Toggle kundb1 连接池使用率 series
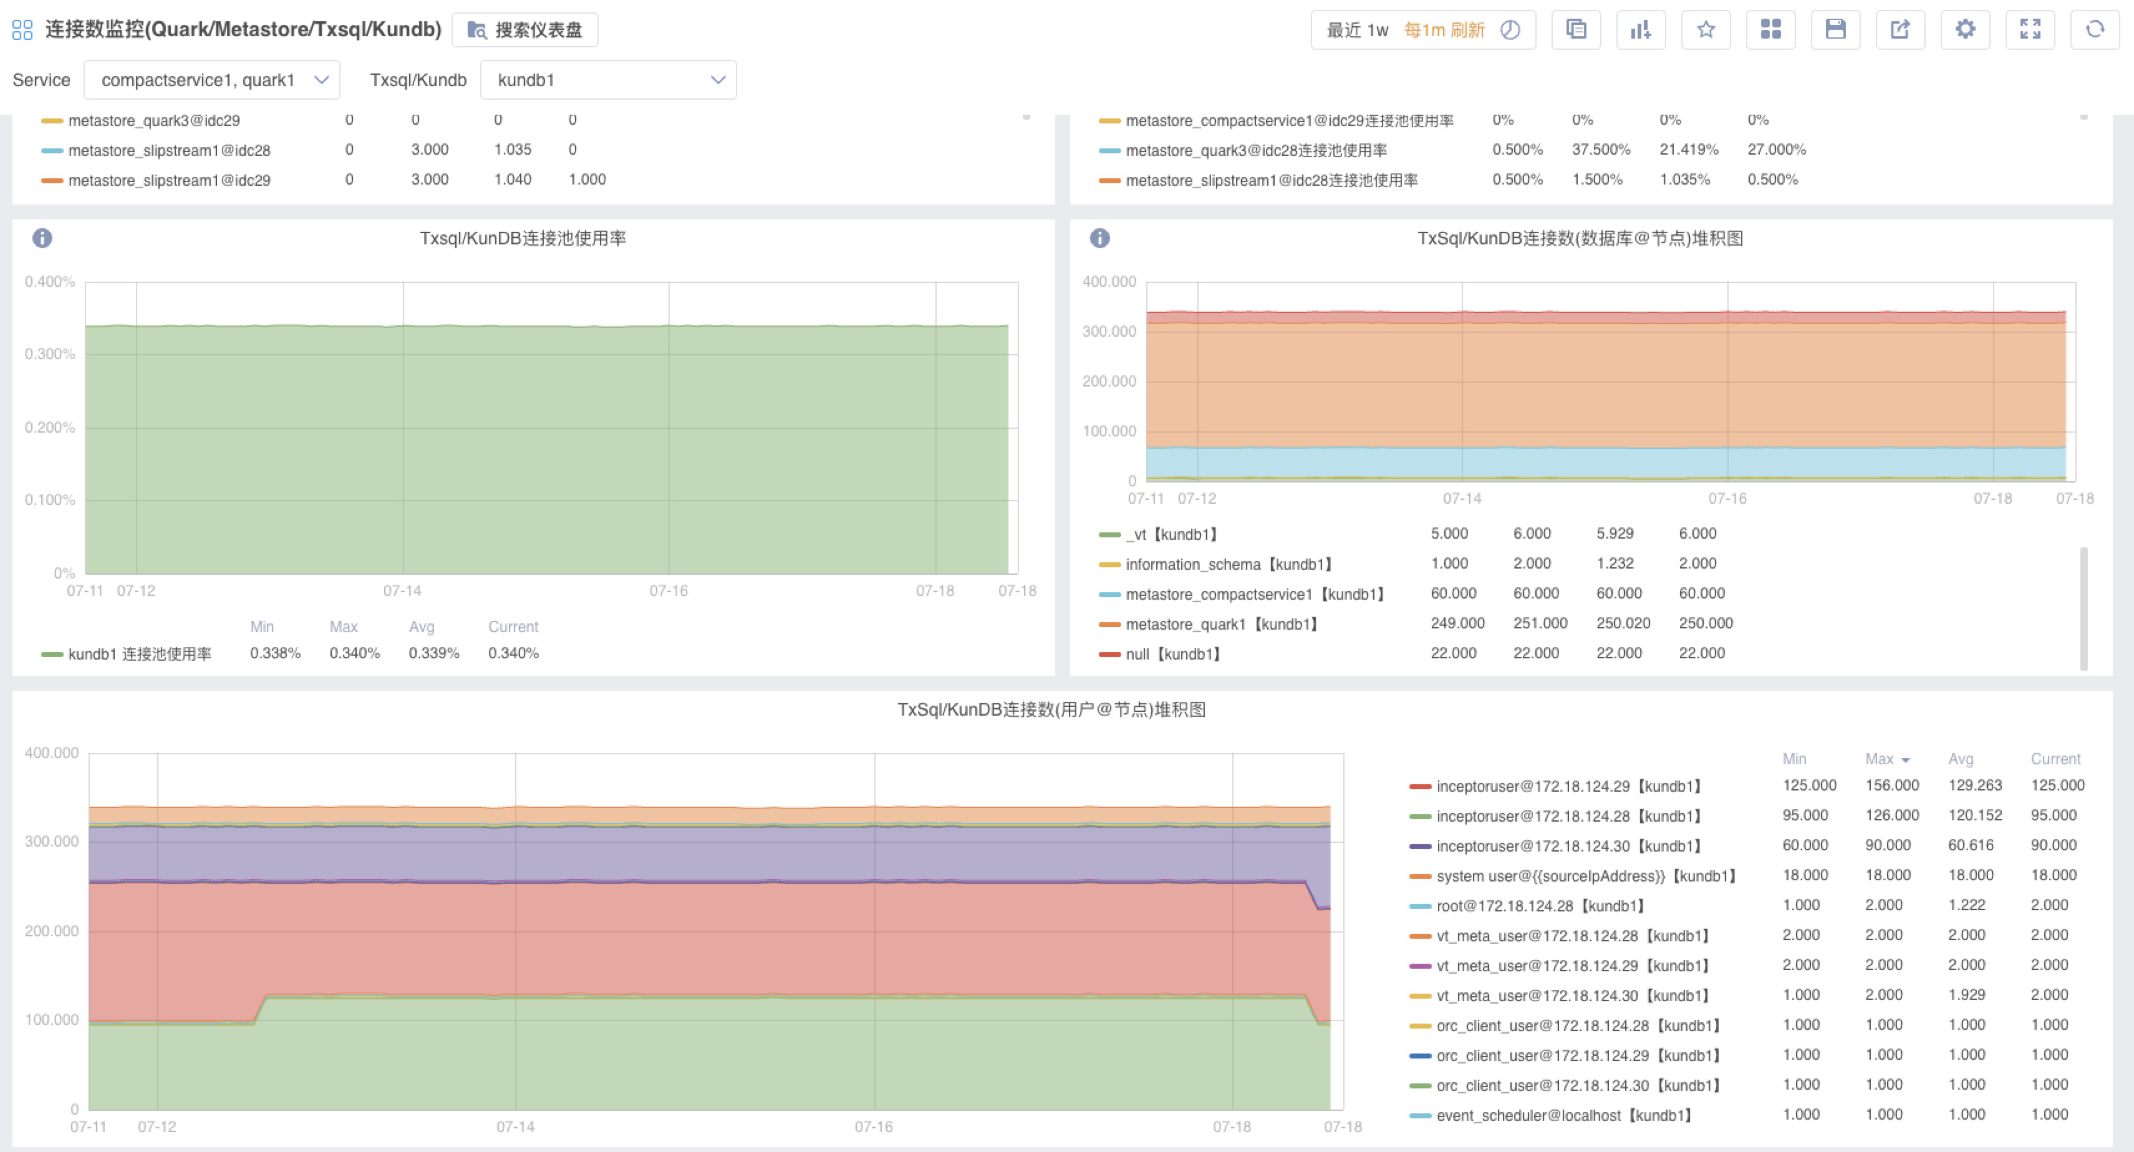 [x=139, y=655]
